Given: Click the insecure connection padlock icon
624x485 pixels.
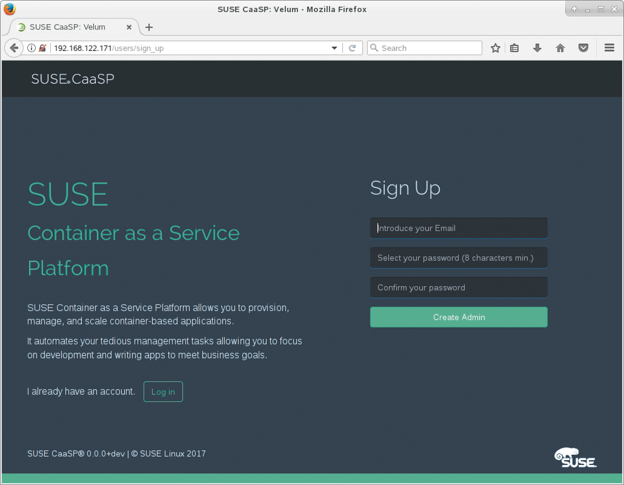Looking at the screenshot, I should click(42, 48).
